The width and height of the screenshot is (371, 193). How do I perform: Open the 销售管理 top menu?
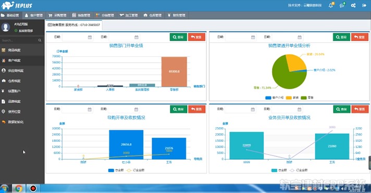point(81,15)
